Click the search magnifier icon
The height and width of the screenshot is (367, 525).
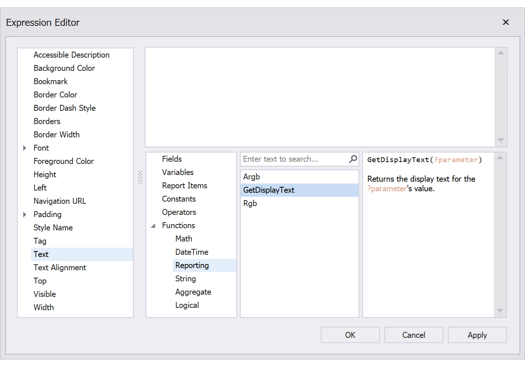[353, 159]
